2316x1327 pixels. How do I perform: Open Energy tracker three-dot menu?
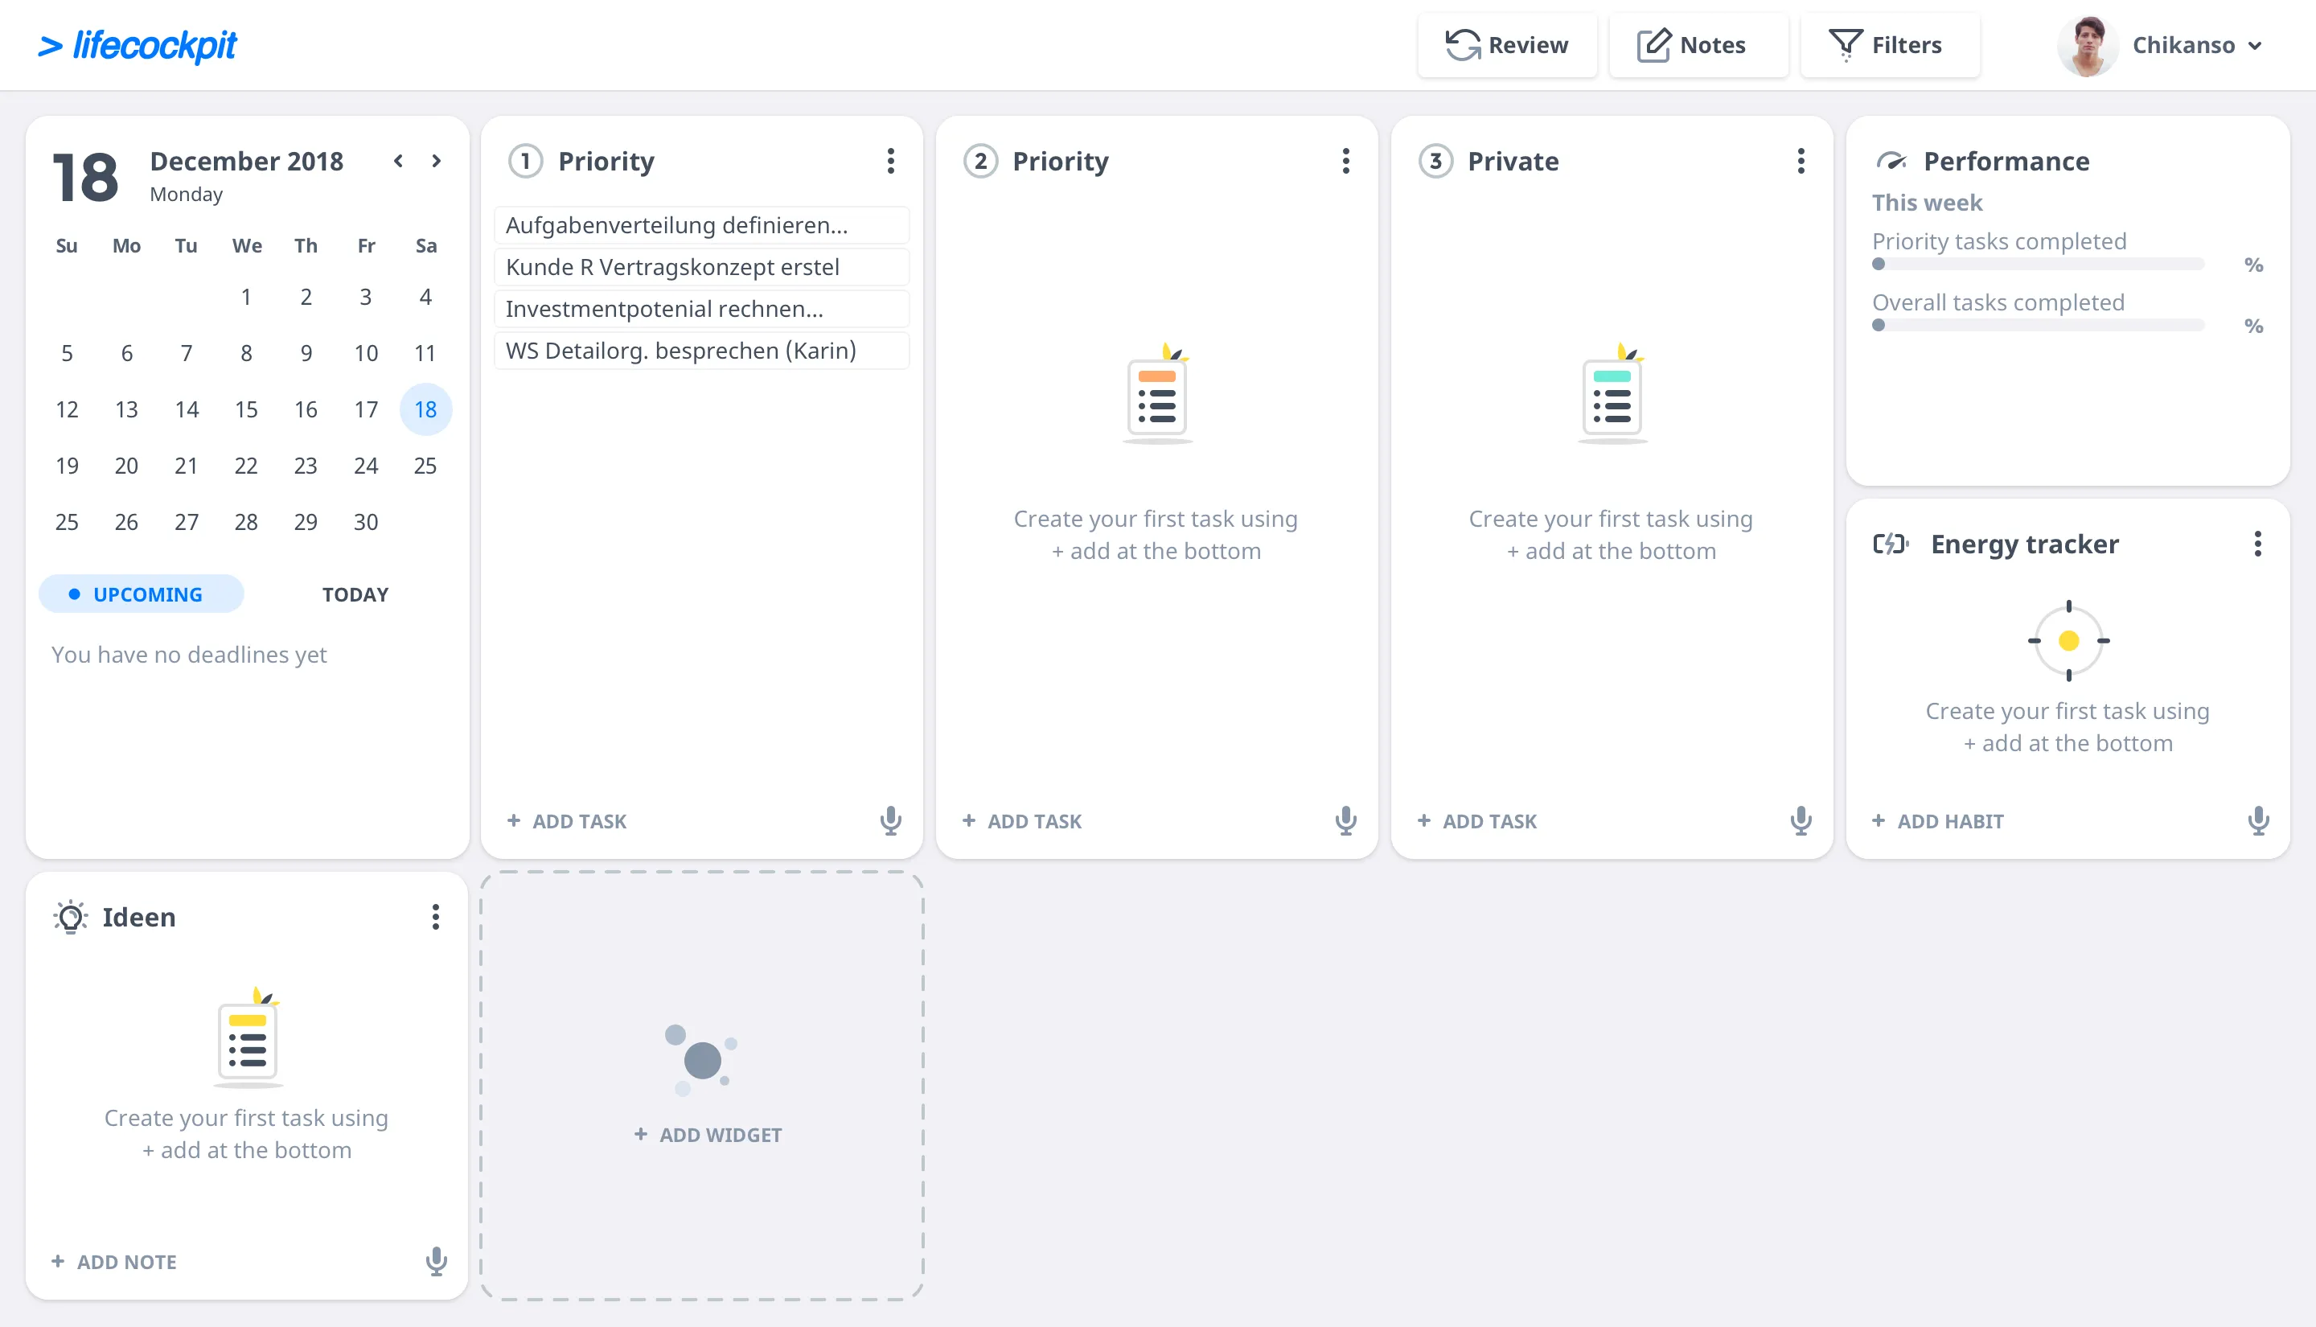[x=2256, y=543]
